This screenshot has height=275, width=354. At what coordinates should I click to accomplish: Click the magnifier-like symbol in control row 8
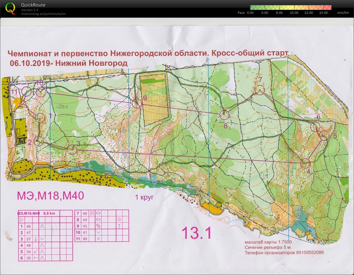tap(119, 220)
